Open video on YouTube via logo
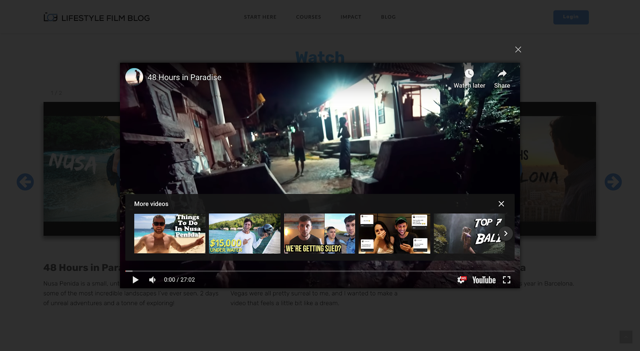Screen dimensions: 640x351 tap(484, 280)
